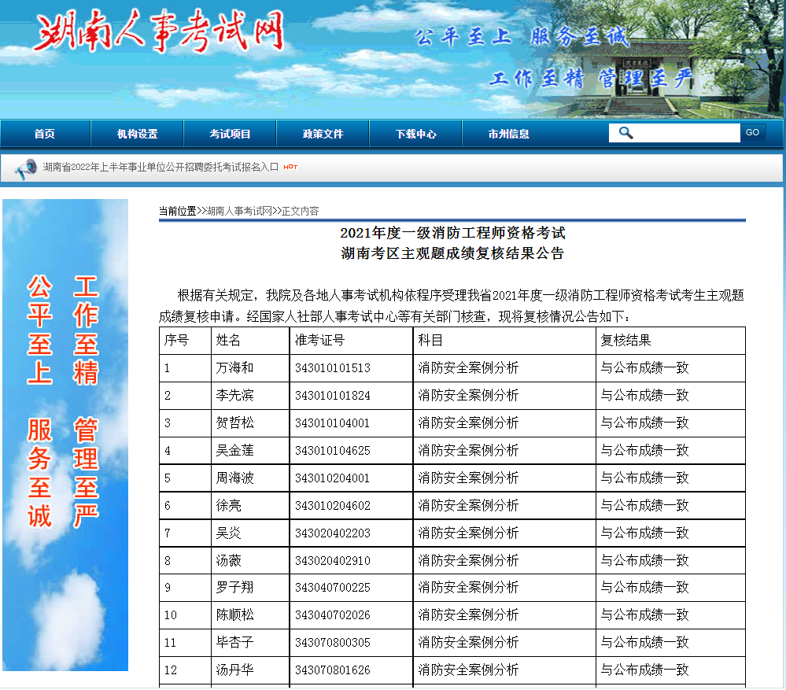The height and width of the screenshot is (690, 786).
Task: Click the 复核结果 column header
Action: pyautogui.click(x=625, y=341)
